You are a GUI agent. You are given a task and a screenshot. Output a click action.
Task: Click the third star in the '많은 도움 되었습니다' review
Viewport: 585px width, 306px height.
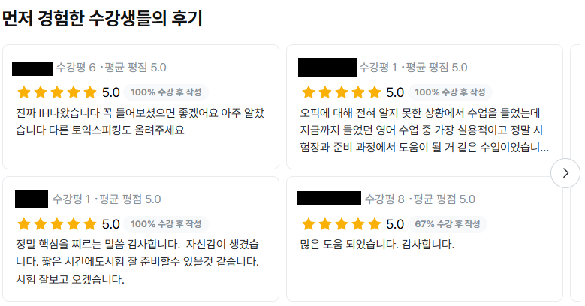point(341,224)
